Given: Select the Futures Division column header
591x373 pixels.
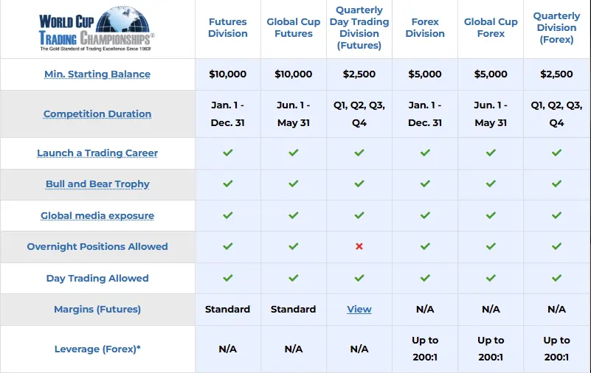Looking at the screenshot, I should tap(228, 27).
